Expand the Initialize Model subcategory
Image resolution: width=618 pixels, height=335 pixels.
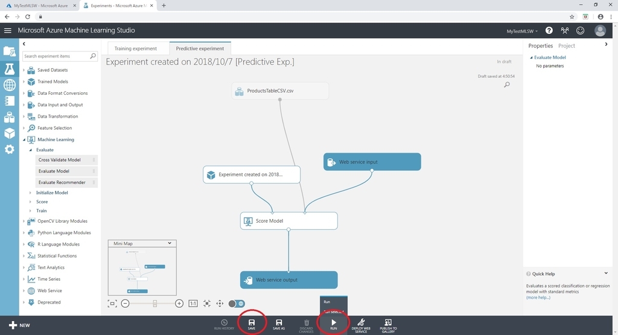click(x=30, y=193)
